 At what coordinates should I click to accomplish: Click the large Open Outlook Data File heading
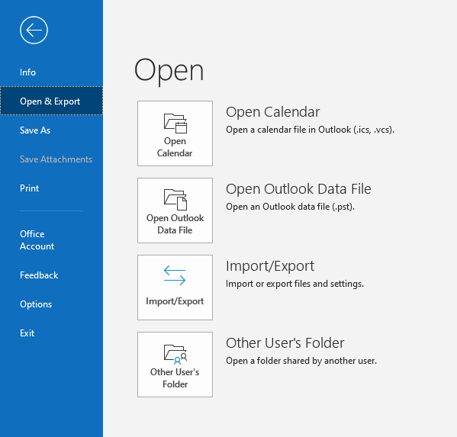pyautogui.click(x=298, y=189)
